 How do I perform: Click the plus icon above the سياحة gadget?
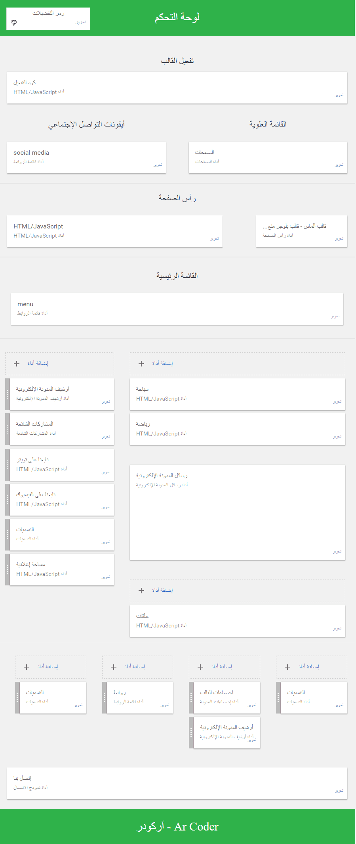[x=141, y=363]
